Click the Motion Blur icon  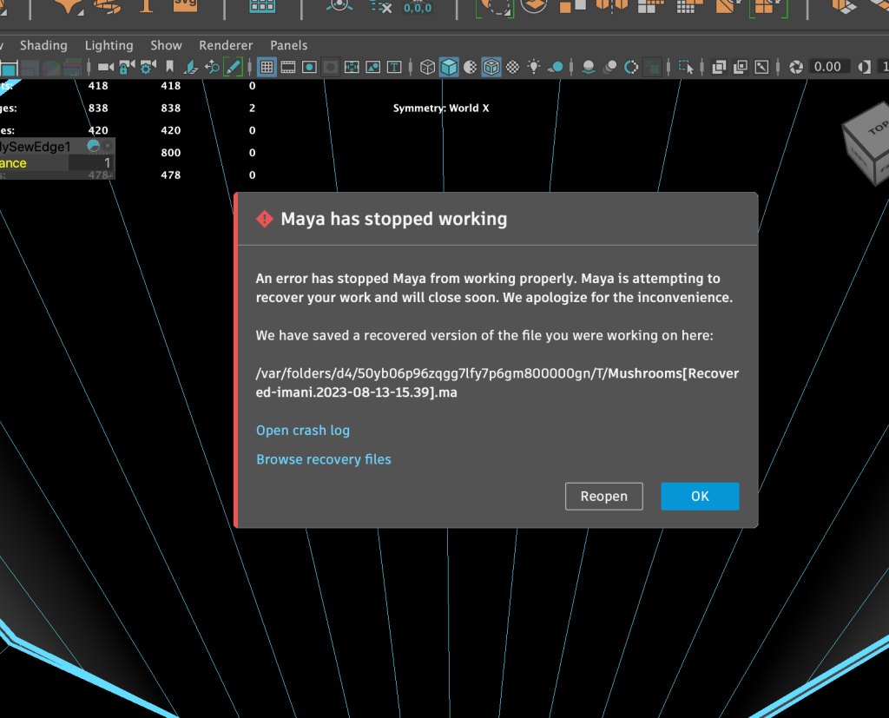(x=610, y=67)
